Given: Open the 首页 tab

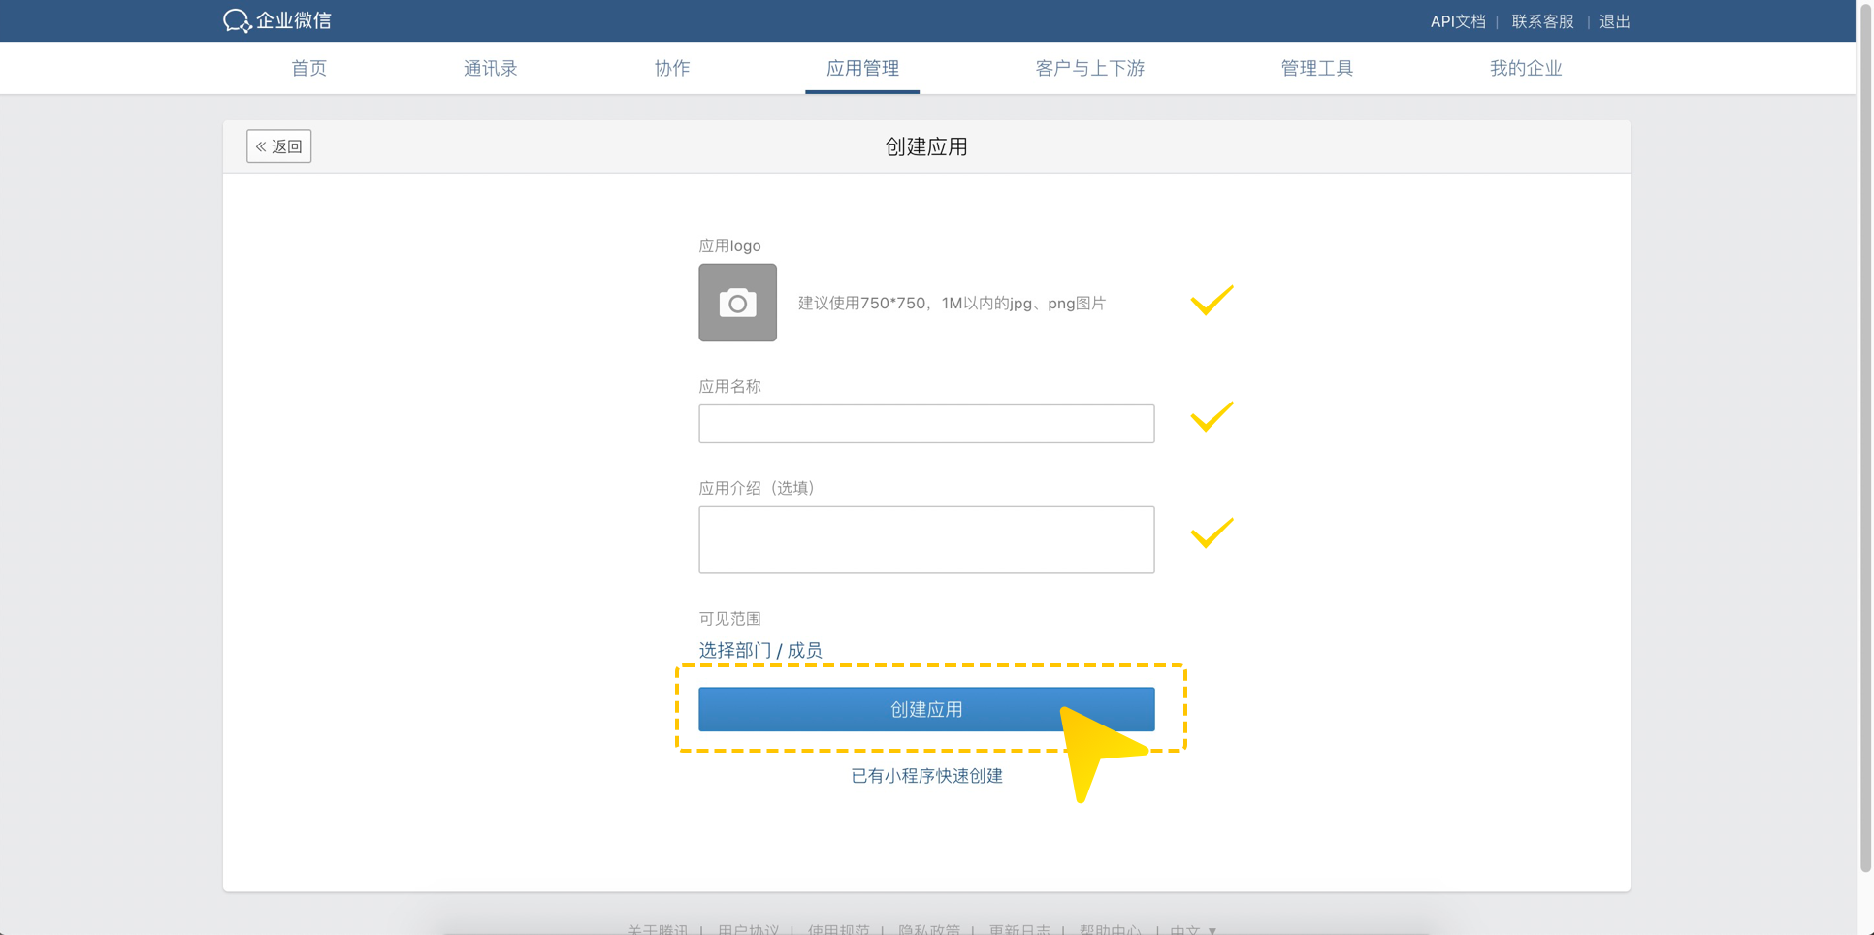Looking at the screenshot, I should coord(308,68).
